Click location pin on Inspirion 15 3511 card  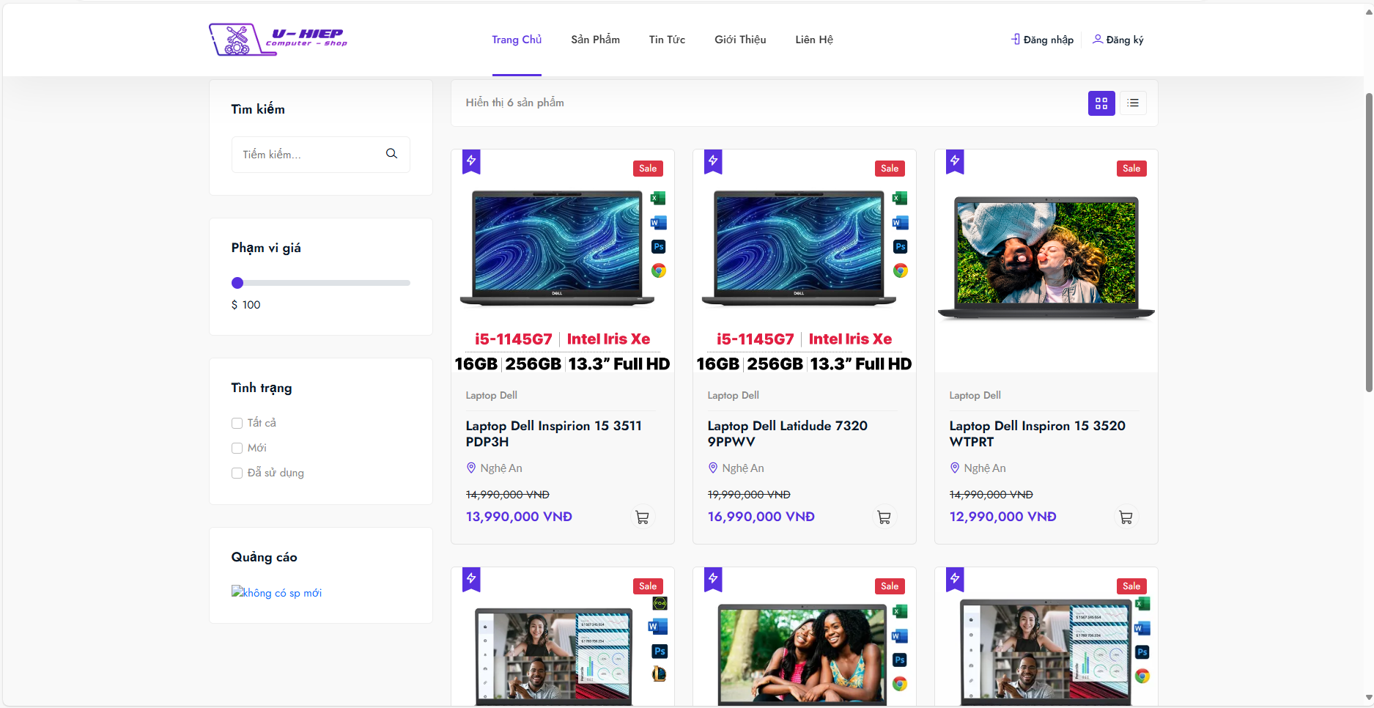point(471,468)
